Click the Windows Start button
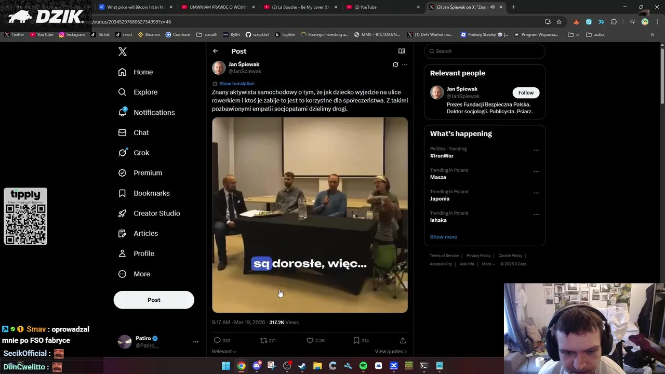The width and height of the screenshot is (665, 374). point(226,366)
